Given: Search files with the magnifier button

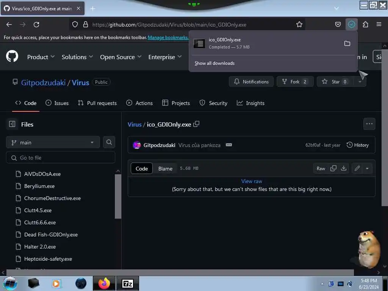Looking at the screenshot, I should 109,142.
